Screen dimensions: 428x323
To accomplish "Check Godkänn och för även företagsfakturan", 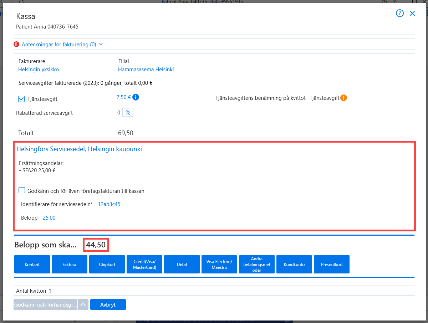I will [x=22, y=191].
